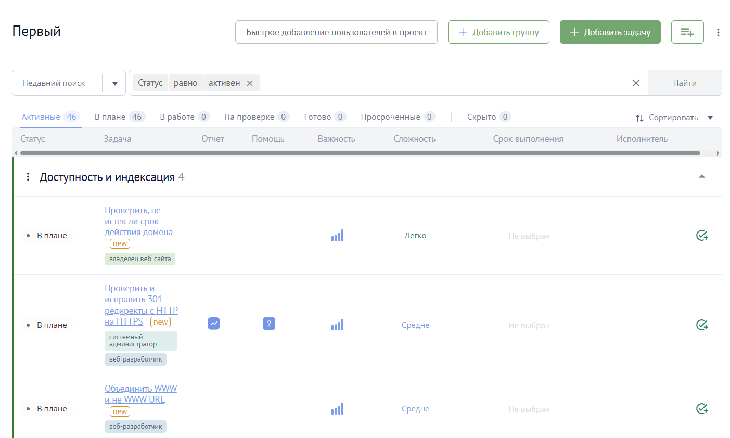Open the three-dot project menu

(718, 32)
